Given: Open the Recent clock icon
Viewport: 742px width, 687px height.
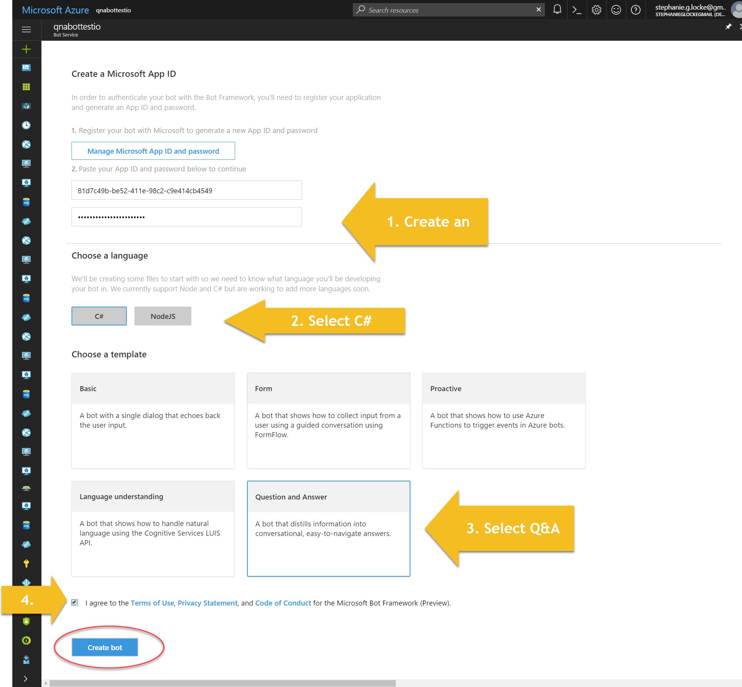Looking at the screenshot, I should coord(26,125).
